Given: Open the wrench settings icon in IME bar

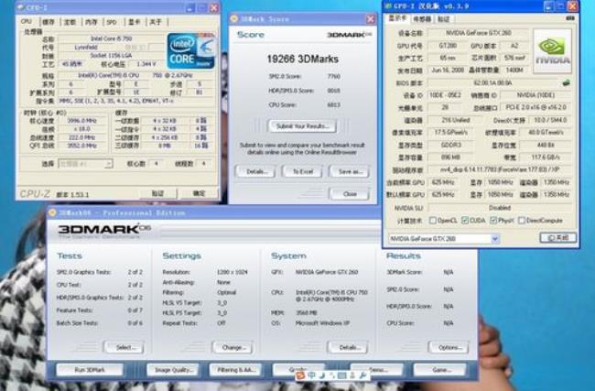Looking at the screenshot, I should click(362, 375).
